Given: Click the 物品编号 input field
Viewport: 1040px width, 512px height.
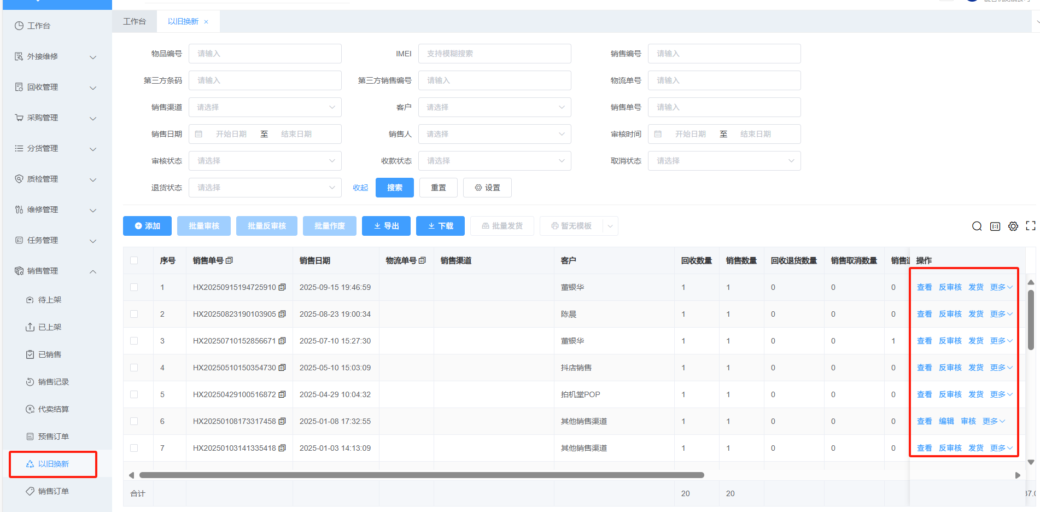Looking at the screenshot, I should pos(265,54).
